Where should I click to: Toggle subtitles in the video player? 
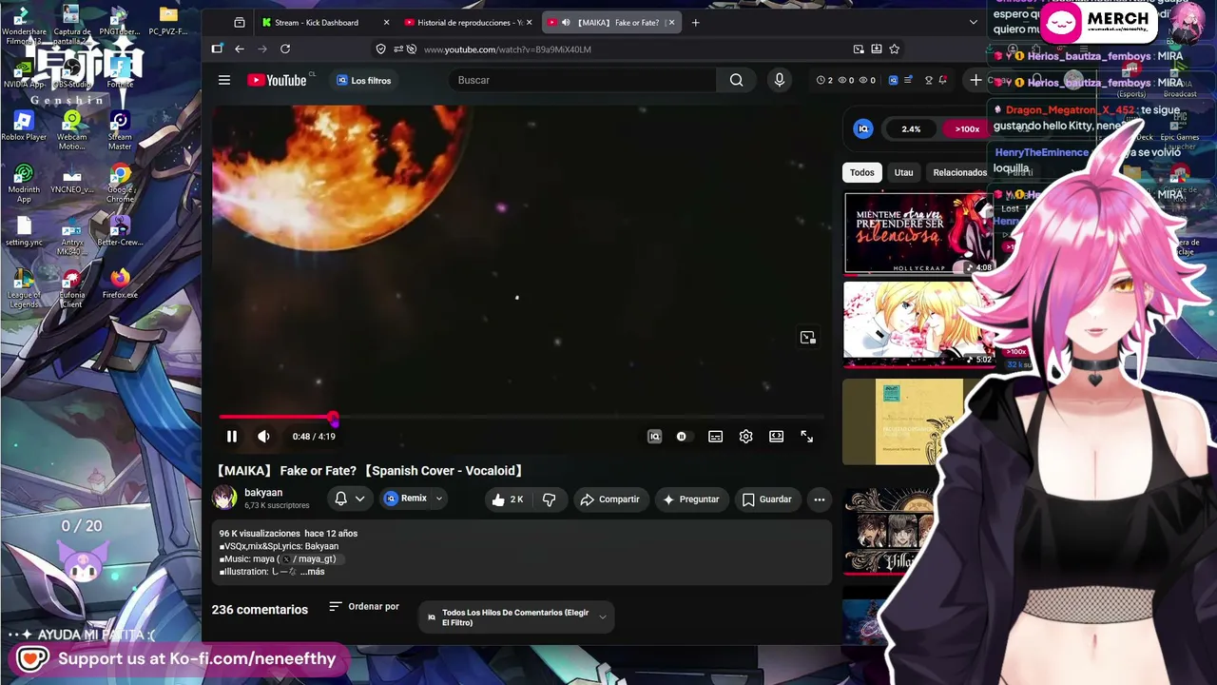[x=715, y=436]
